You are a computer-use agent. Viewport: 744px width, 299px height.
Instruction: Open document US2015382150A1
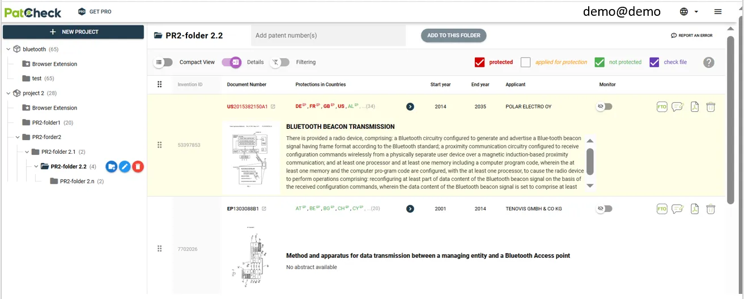point(247,106)
